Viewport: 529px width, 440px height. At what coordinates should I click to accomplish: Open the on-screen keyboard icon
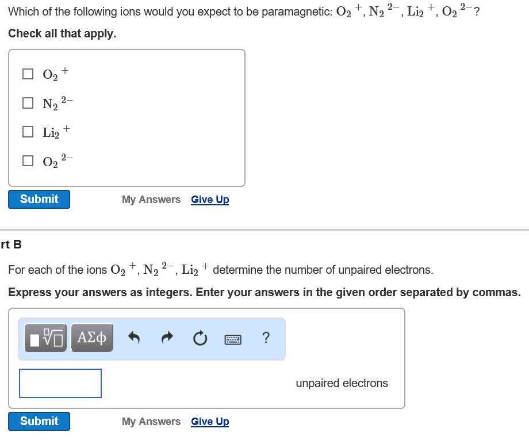(233, 339)
